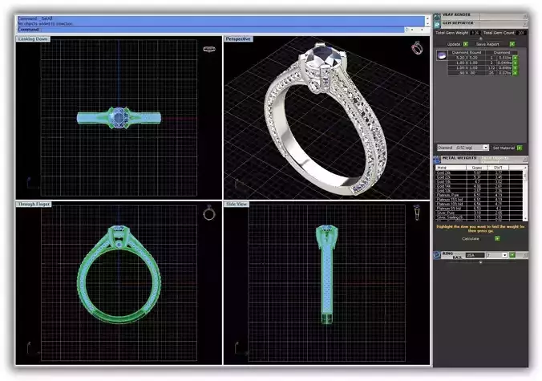Click the ring wireframe in Side View viewport
Image resolution: width=542 pixels, height=381 pixels.
click(x=326, y=274)
